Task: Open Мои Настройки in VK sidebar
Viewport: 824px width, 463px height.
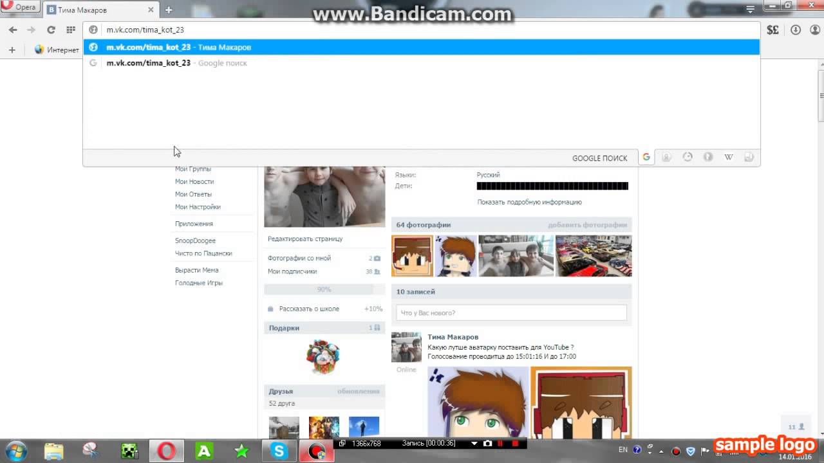Action: pos(198,207)
